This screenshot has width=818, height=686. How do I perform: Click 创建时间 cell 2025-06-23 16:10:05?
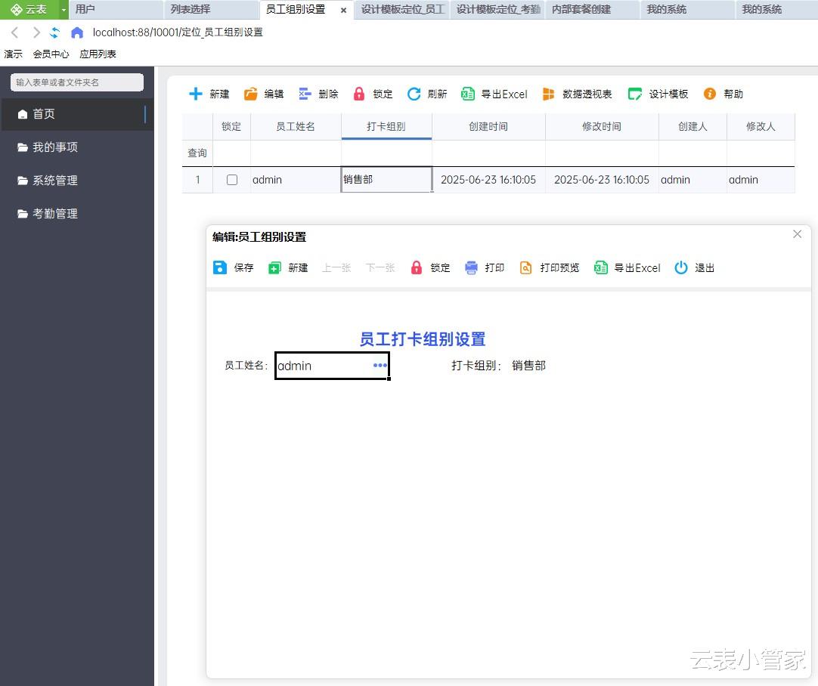click(x=488, y=180)
